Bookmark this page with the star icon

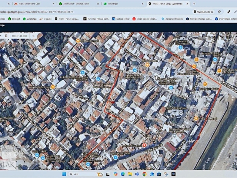pos(219,12)
